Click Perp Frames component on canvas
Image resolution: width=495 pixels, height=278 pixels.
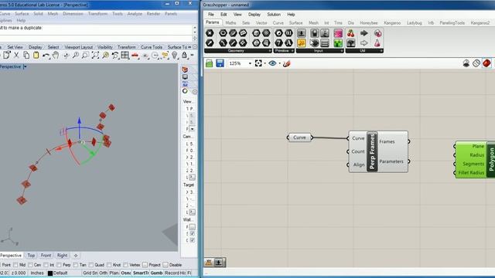[378, 151]
